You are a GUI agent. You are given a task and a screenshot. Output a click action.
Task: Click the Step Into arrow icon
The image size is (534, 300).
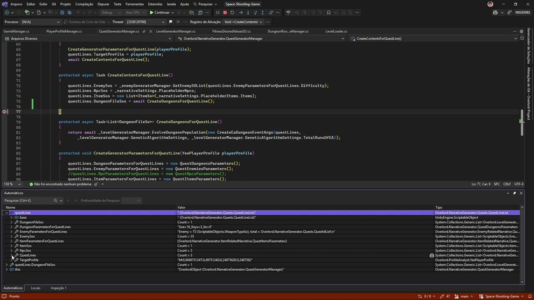tap(248, 12)
